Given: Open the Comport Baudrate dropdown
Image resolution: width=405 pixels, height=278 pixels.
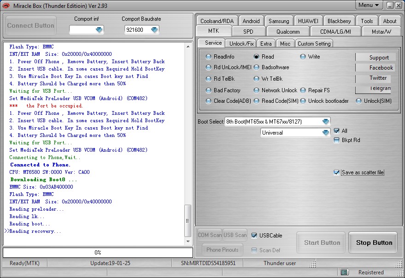Looking at the screenshot, I should click(x=154, y=30).
